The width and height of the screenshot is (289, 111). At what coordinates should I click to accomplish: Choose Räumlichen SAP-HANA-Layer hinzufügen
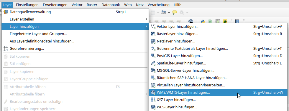click(218, 78)
